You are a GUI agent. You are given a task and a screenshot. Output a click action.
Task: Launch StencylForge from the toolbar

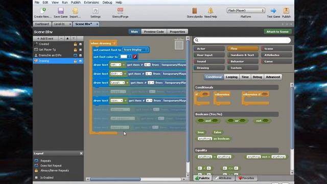tap(120, 11)
